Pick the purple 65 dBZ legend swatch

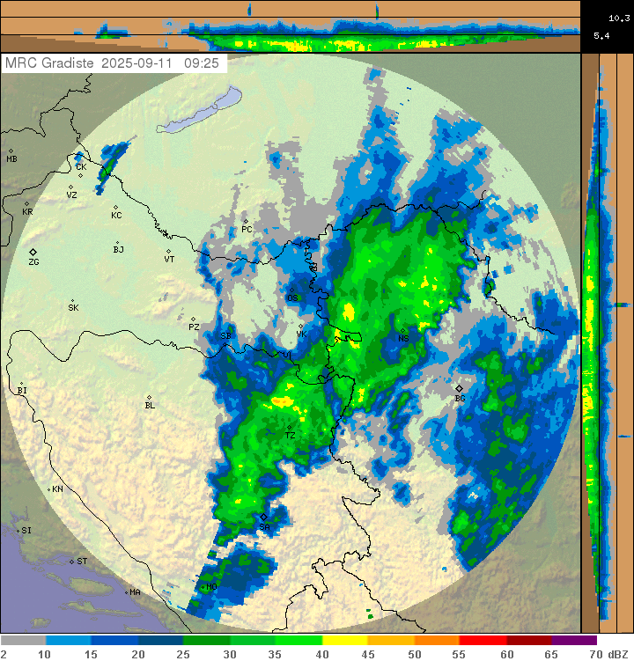574,641
